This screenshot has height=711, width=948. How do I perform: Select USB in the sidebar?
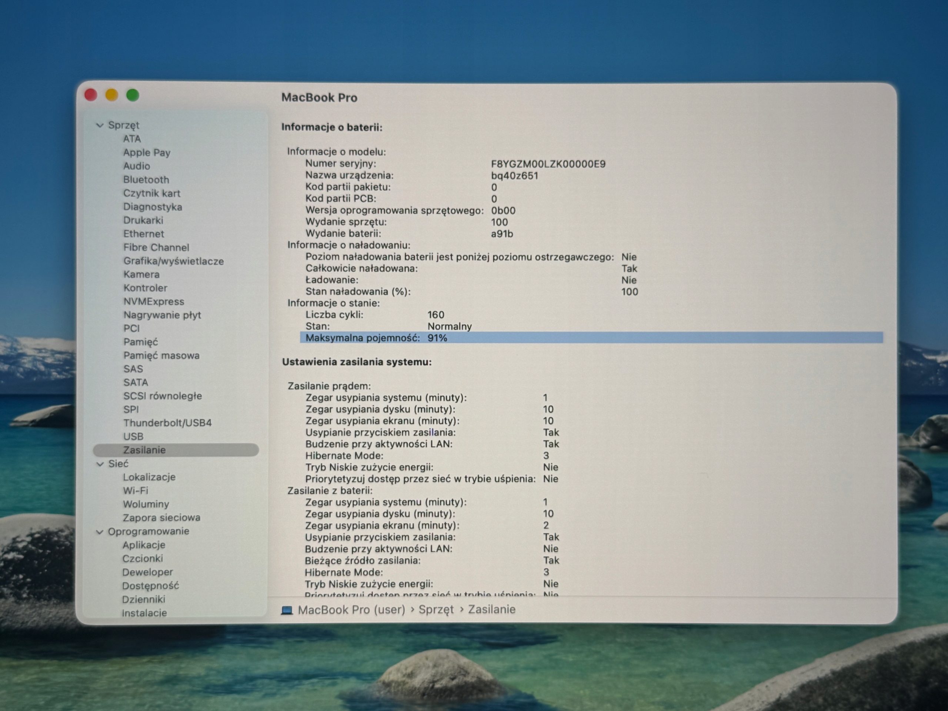tap(133, 436)
